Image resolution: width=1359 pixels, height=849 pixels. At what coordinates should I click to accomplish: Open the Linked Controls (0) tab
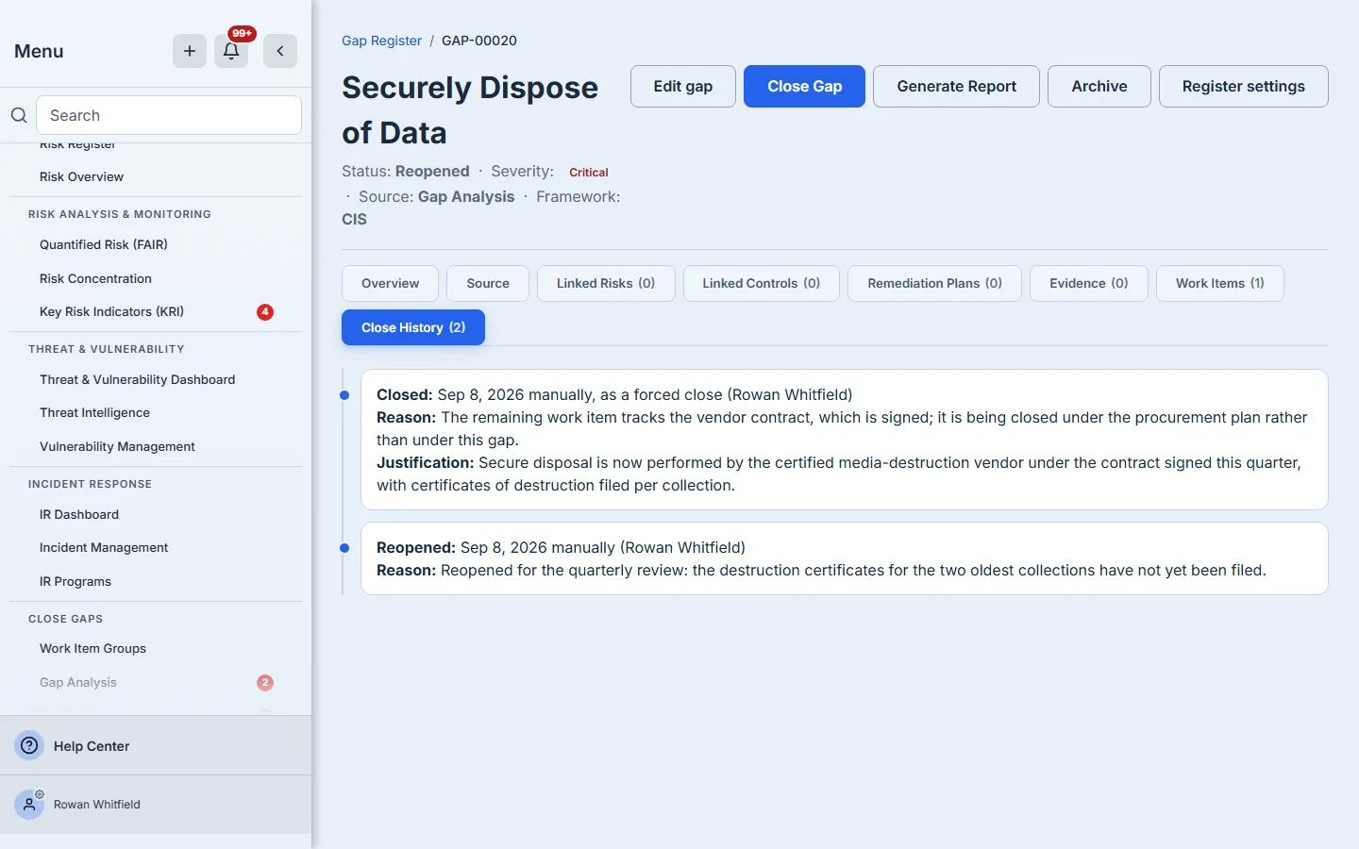[x=762, y=283]
